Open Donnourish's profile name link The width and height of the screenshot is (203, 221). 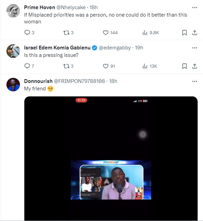pos(38,81)
